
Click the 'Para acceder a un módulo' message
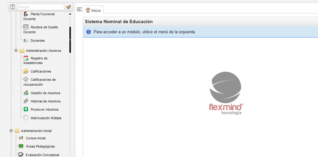tap(145, 32)
